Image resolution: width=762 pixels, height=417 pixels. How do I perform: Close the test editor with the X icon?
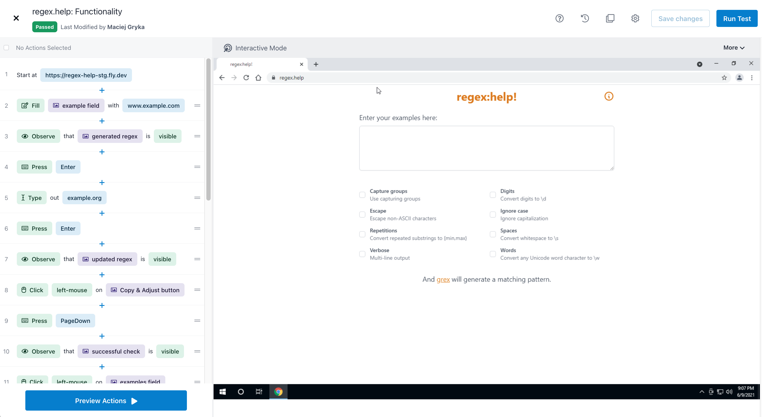click(x=16, y=18)
